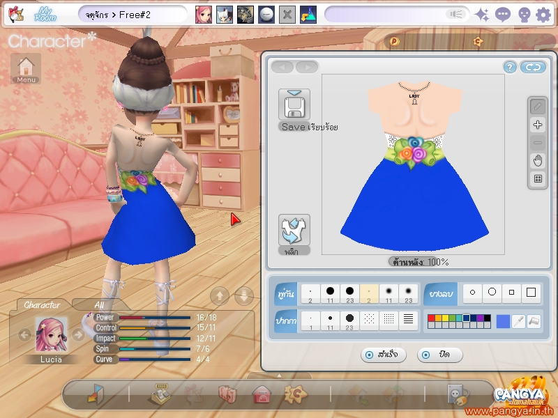The height and width of the screenshot is (418, 558).
Task: Choose soft brush size 11
Action: click(x=389, y=293)
